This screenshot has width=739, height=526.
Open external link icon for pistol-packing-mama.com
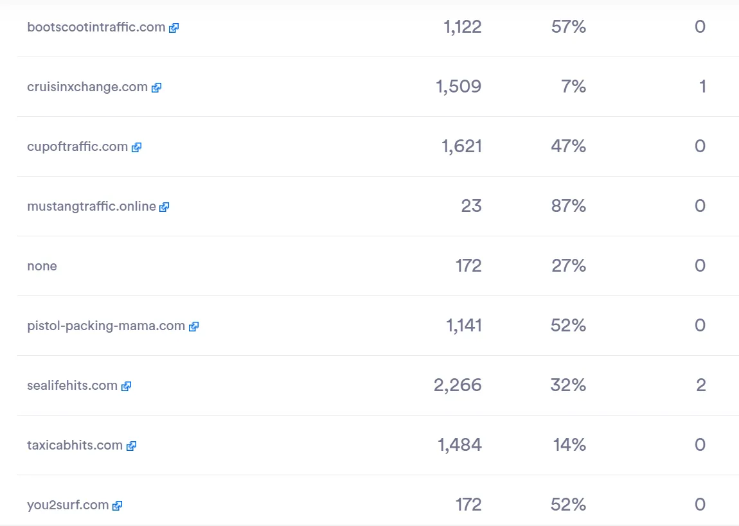[x=193, y=326]
